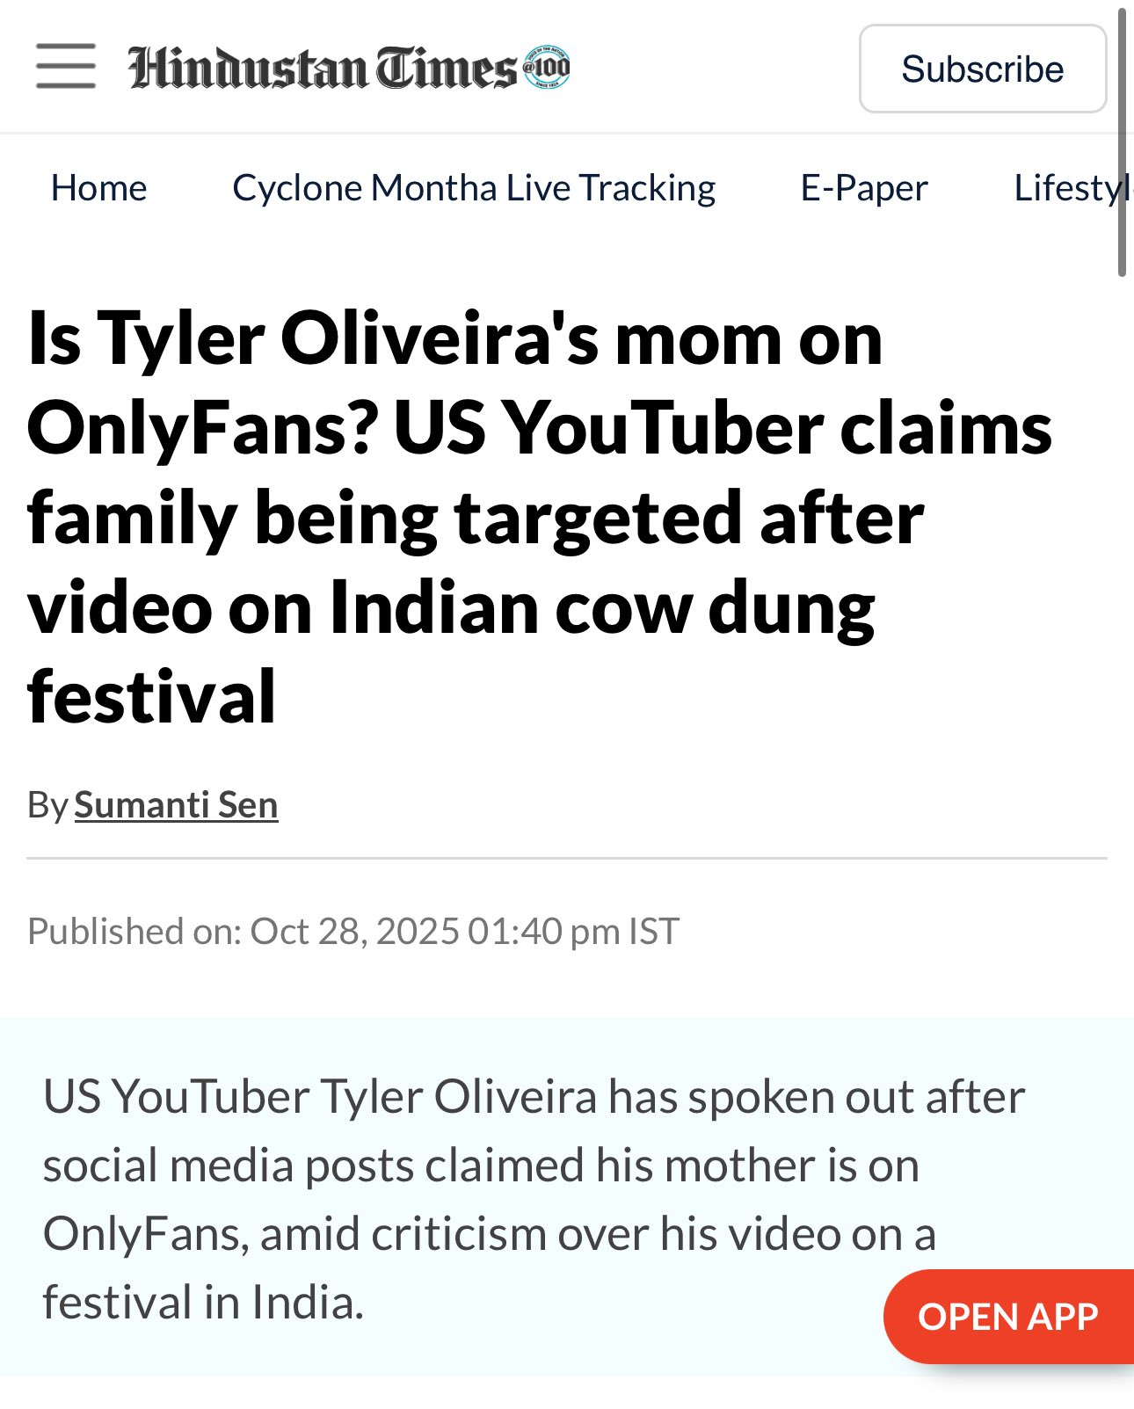Click the divider line below the byline
The width and height of the screenshot is (1134, 1409).
[x=567, y=858]
